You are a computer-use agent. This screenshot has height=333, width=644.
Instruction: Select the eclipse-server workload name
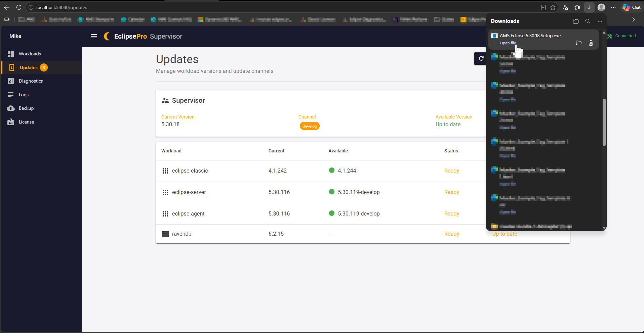(x=189, y=192)
